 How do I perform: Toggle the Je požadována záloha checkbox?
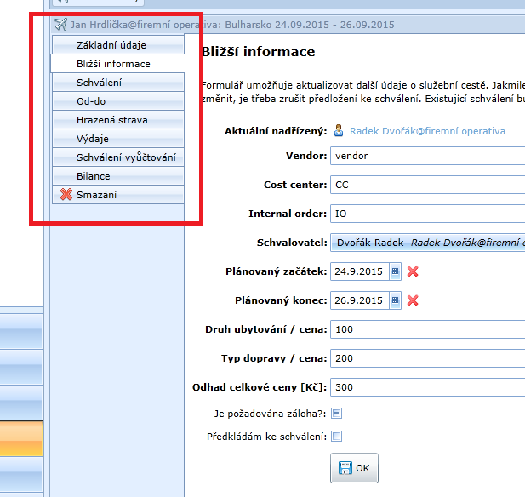(336, 414)
